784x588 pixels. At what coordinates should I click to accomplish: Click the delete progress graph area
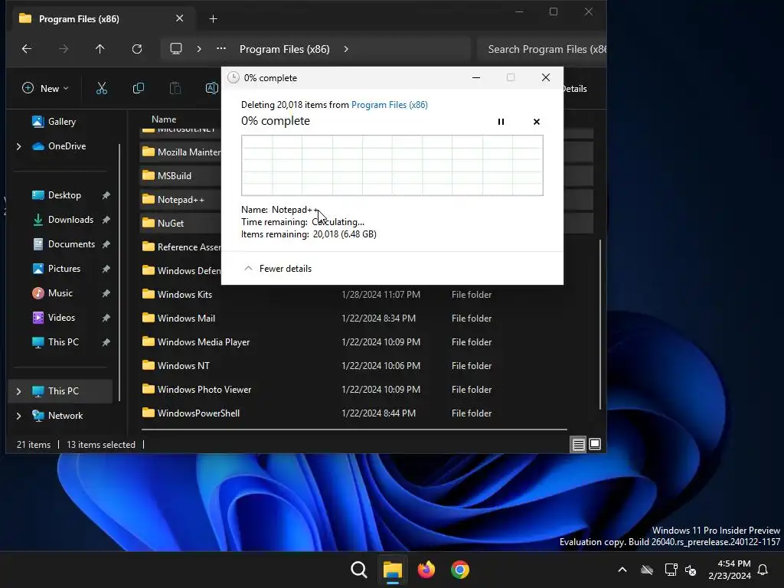[392, 165]
